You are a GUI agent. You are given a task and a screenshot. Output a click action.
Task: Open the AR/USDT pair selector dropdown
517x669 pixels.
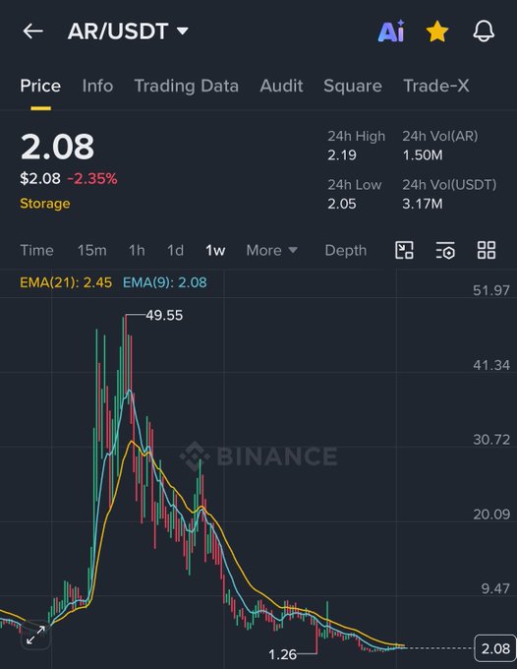click(128, 31)
